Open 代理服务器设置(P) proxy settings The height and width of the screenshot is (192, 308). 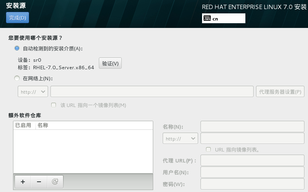pos(280,92)
